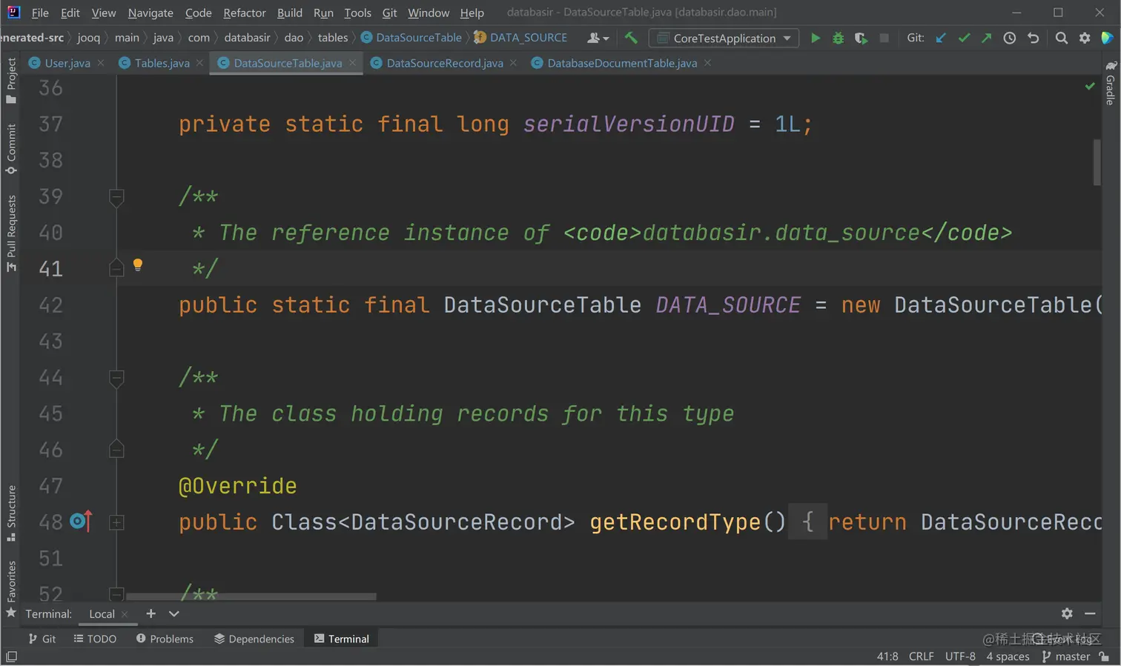Click the Stop process icon
This screenshot has width=1121, height=666.
point(884,38)
